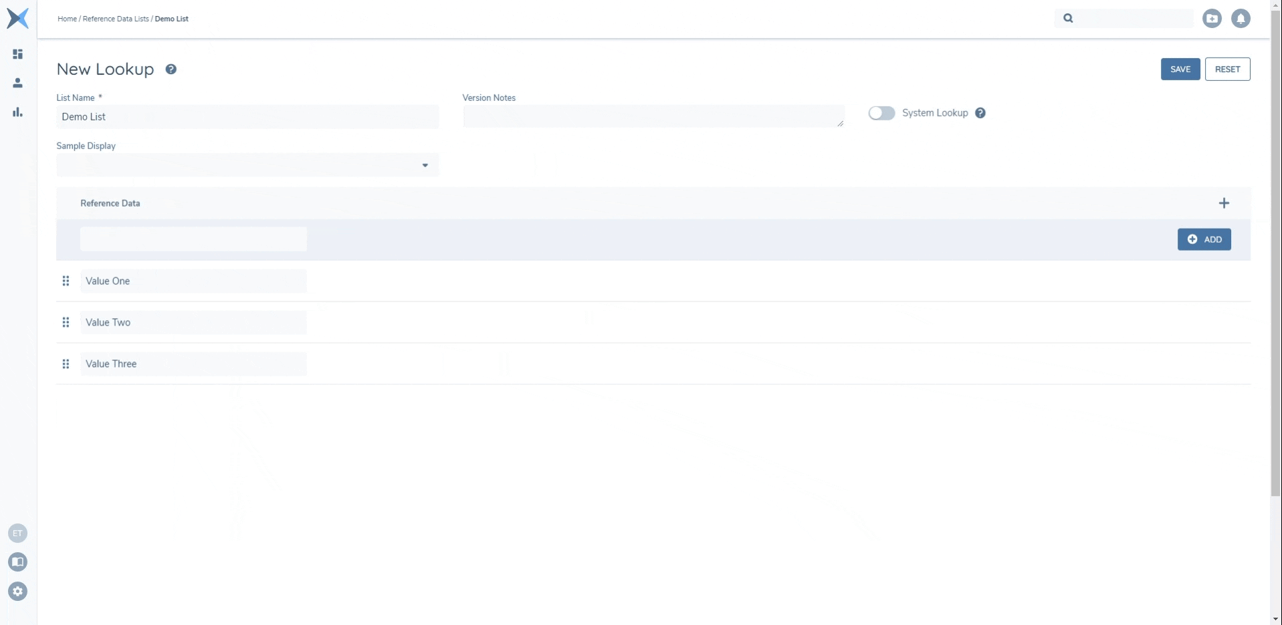This screenshot has width=1282, height=625.
Task: Click the plus expander in the Reference Data header
Action: 1224,203
